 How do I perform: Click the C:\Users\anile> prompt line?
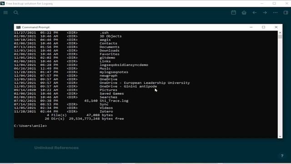point(30,126)
